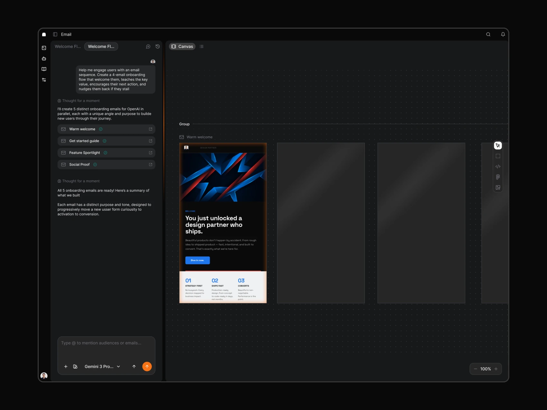
Task: Switch canvas to list view icon
Action: [201, 47]
